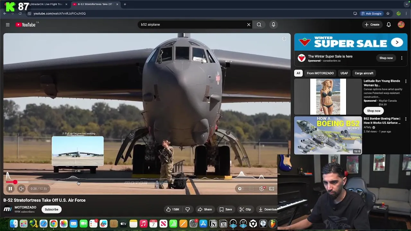Click the Chrome address bar URL
Screen dimensions: 411x231
click(x=59, y=13)
